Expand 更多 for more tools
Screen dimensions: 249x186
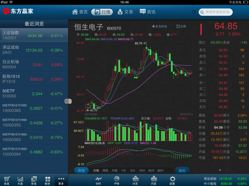pyautogui.click(x=61, y=180)
